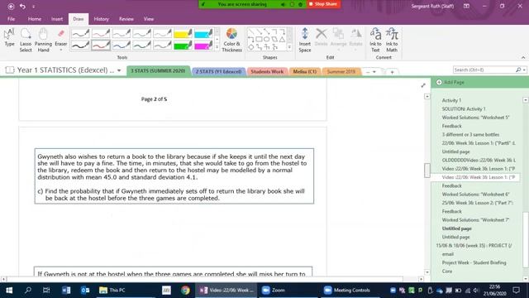
Task: Switch to the Review ribbon tab
Action: pyautogui.click(x=126, y=19)
